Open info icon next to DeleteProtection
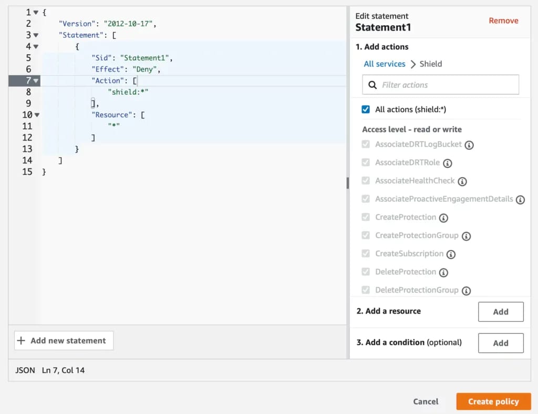 pos(443,272)
